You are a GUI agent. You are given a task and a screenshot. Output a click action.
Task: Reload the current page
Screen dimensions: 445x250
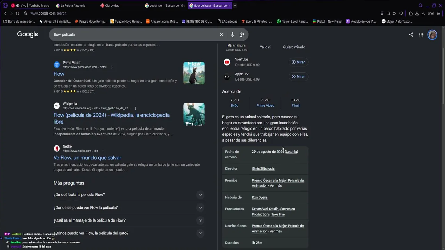point(18,14)
